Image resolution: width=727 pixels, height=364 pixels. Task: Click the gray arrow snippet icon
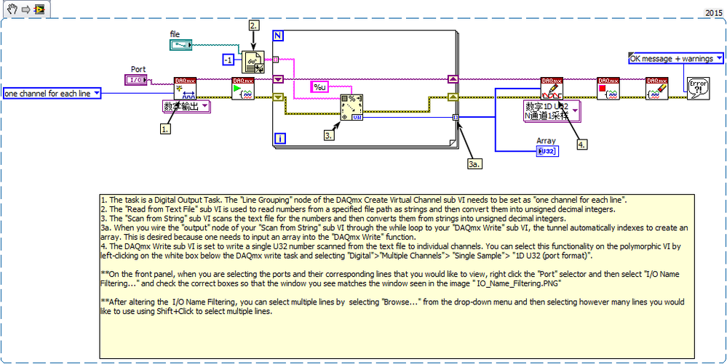click(25, 9)
